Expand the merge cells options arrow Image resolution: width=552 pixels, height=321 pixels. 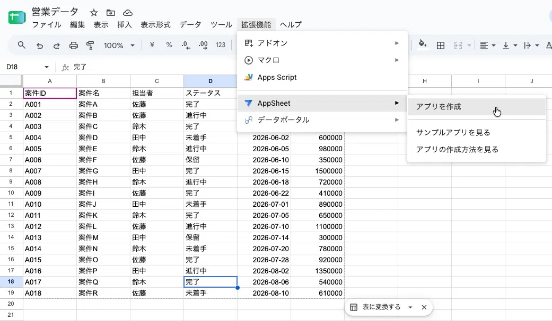click(469, 45)
